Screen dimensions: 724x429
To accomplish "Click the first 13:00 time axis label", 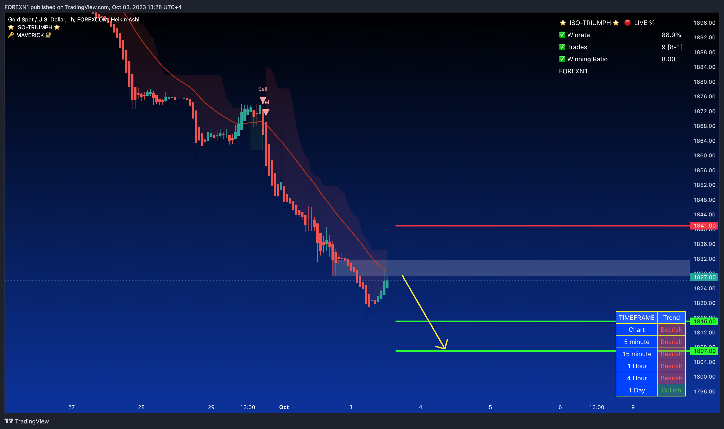I will pyautogui.click(x=247, y=407).
